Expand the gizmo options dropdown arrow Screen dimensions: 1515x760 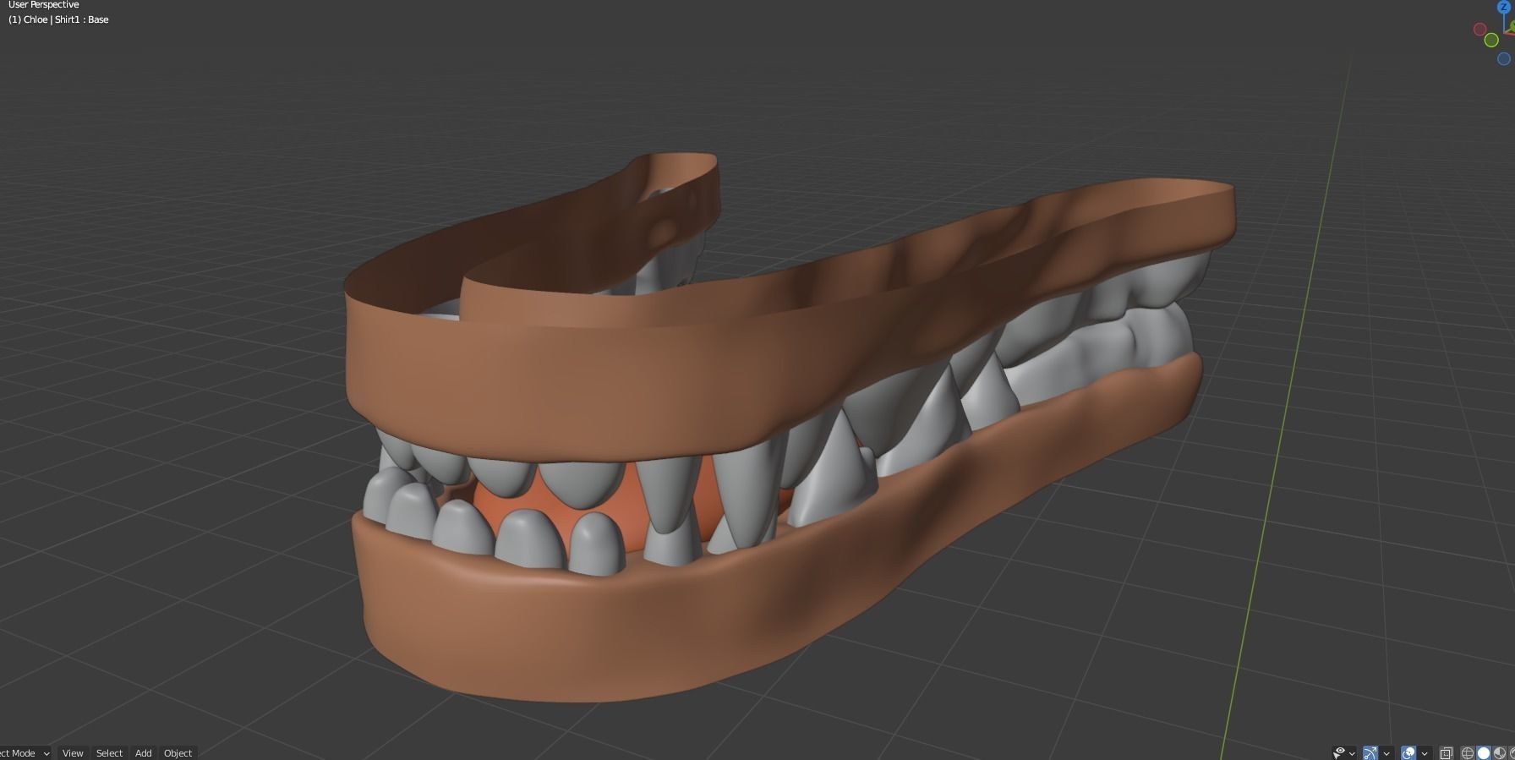click(x=1386, y=753)
